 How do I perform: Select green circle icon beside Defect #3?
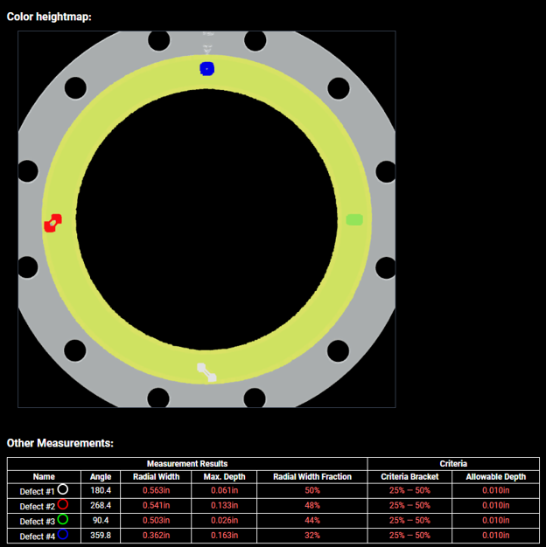(62, 519)
